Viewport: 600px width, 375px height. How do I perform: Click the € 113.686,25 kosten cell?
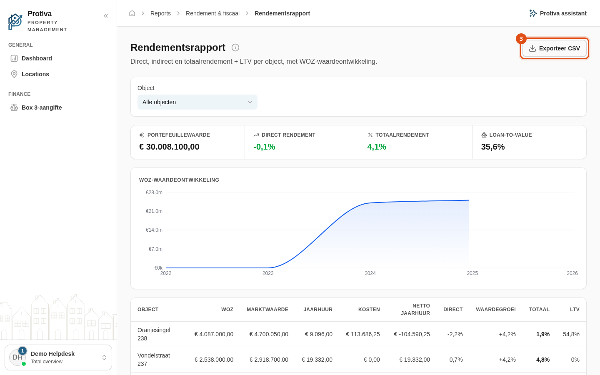pyautogui.click(x=363, y=334)
